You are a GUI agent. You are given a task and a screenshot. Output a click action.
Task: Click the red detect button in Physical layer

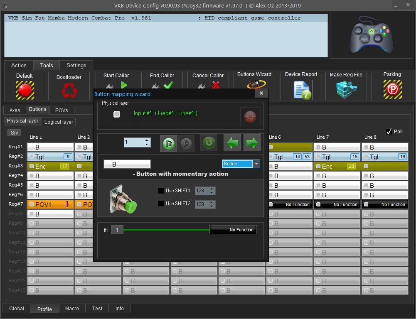click(x=250, y=117)
